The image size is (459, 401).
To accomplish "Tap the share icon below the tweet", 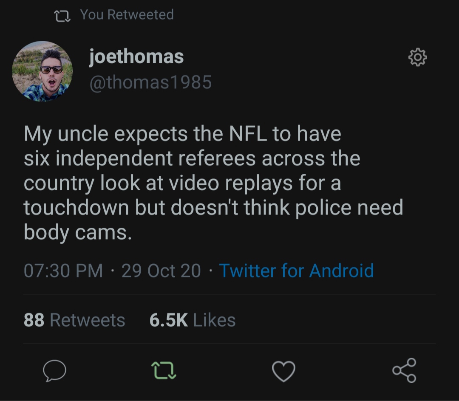I will (404, 370).
